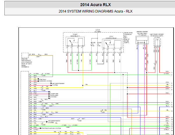The height and width of the screenshot is (135, 175).
Task: Click the Computer Data Lines System label
Action: pos(54,95)
